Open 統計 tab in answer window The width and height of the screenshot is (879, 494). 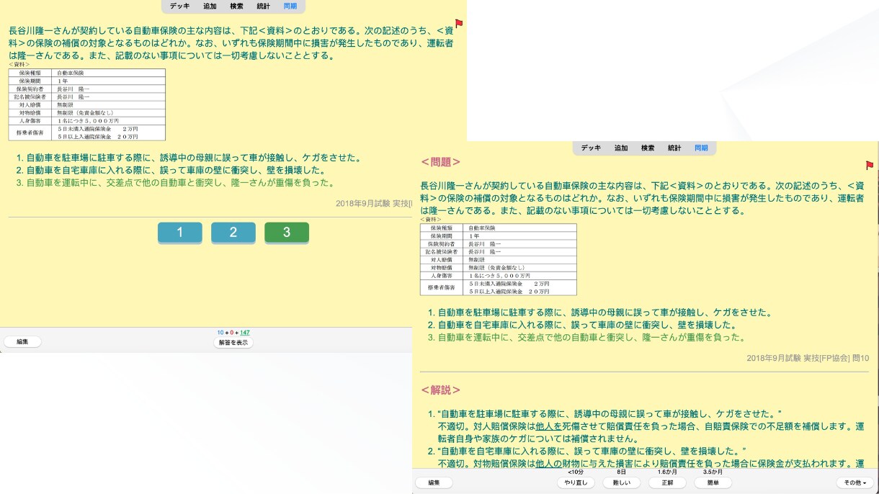[674, 148]
